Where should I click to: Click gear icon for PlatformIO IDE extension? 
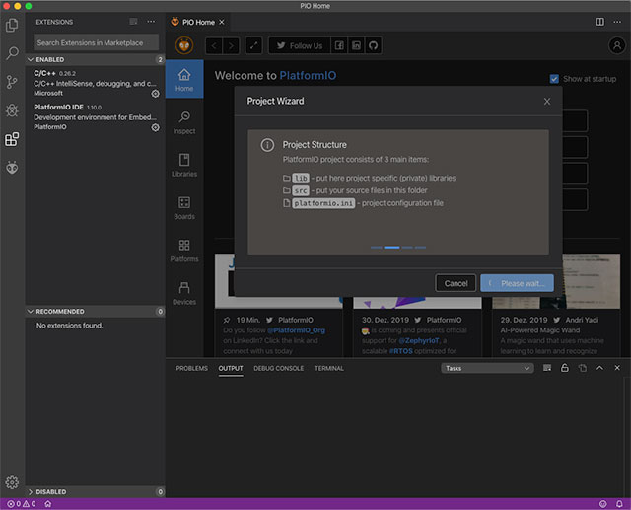coord(155,127)
